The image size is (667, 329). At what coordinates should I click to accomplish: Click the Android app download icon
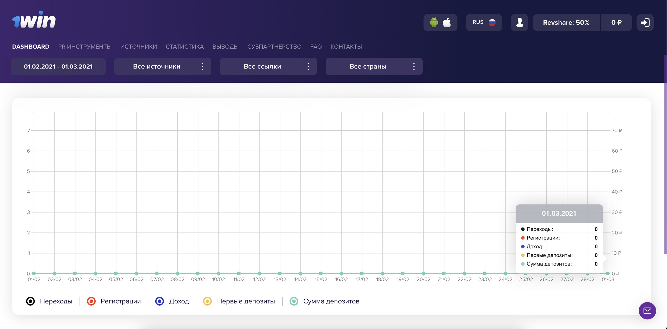click(x=434, y=23)
